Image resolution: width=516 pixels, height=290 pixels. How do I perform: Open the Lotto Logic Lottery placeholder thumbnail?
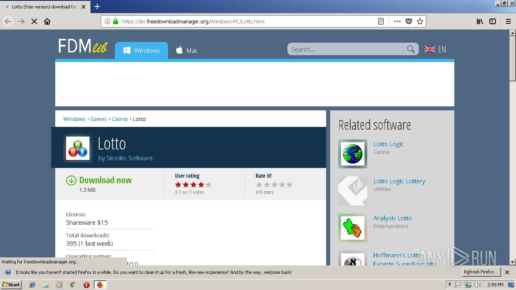[x=353, y=191]
